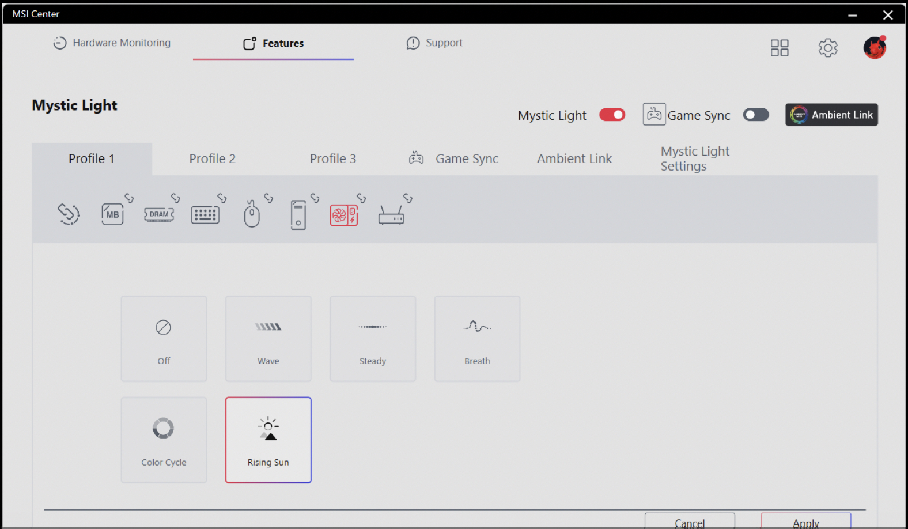Toggle the link icon above the keyboard device
Viewport: 908px width, 529px height.
click(222, 198)
